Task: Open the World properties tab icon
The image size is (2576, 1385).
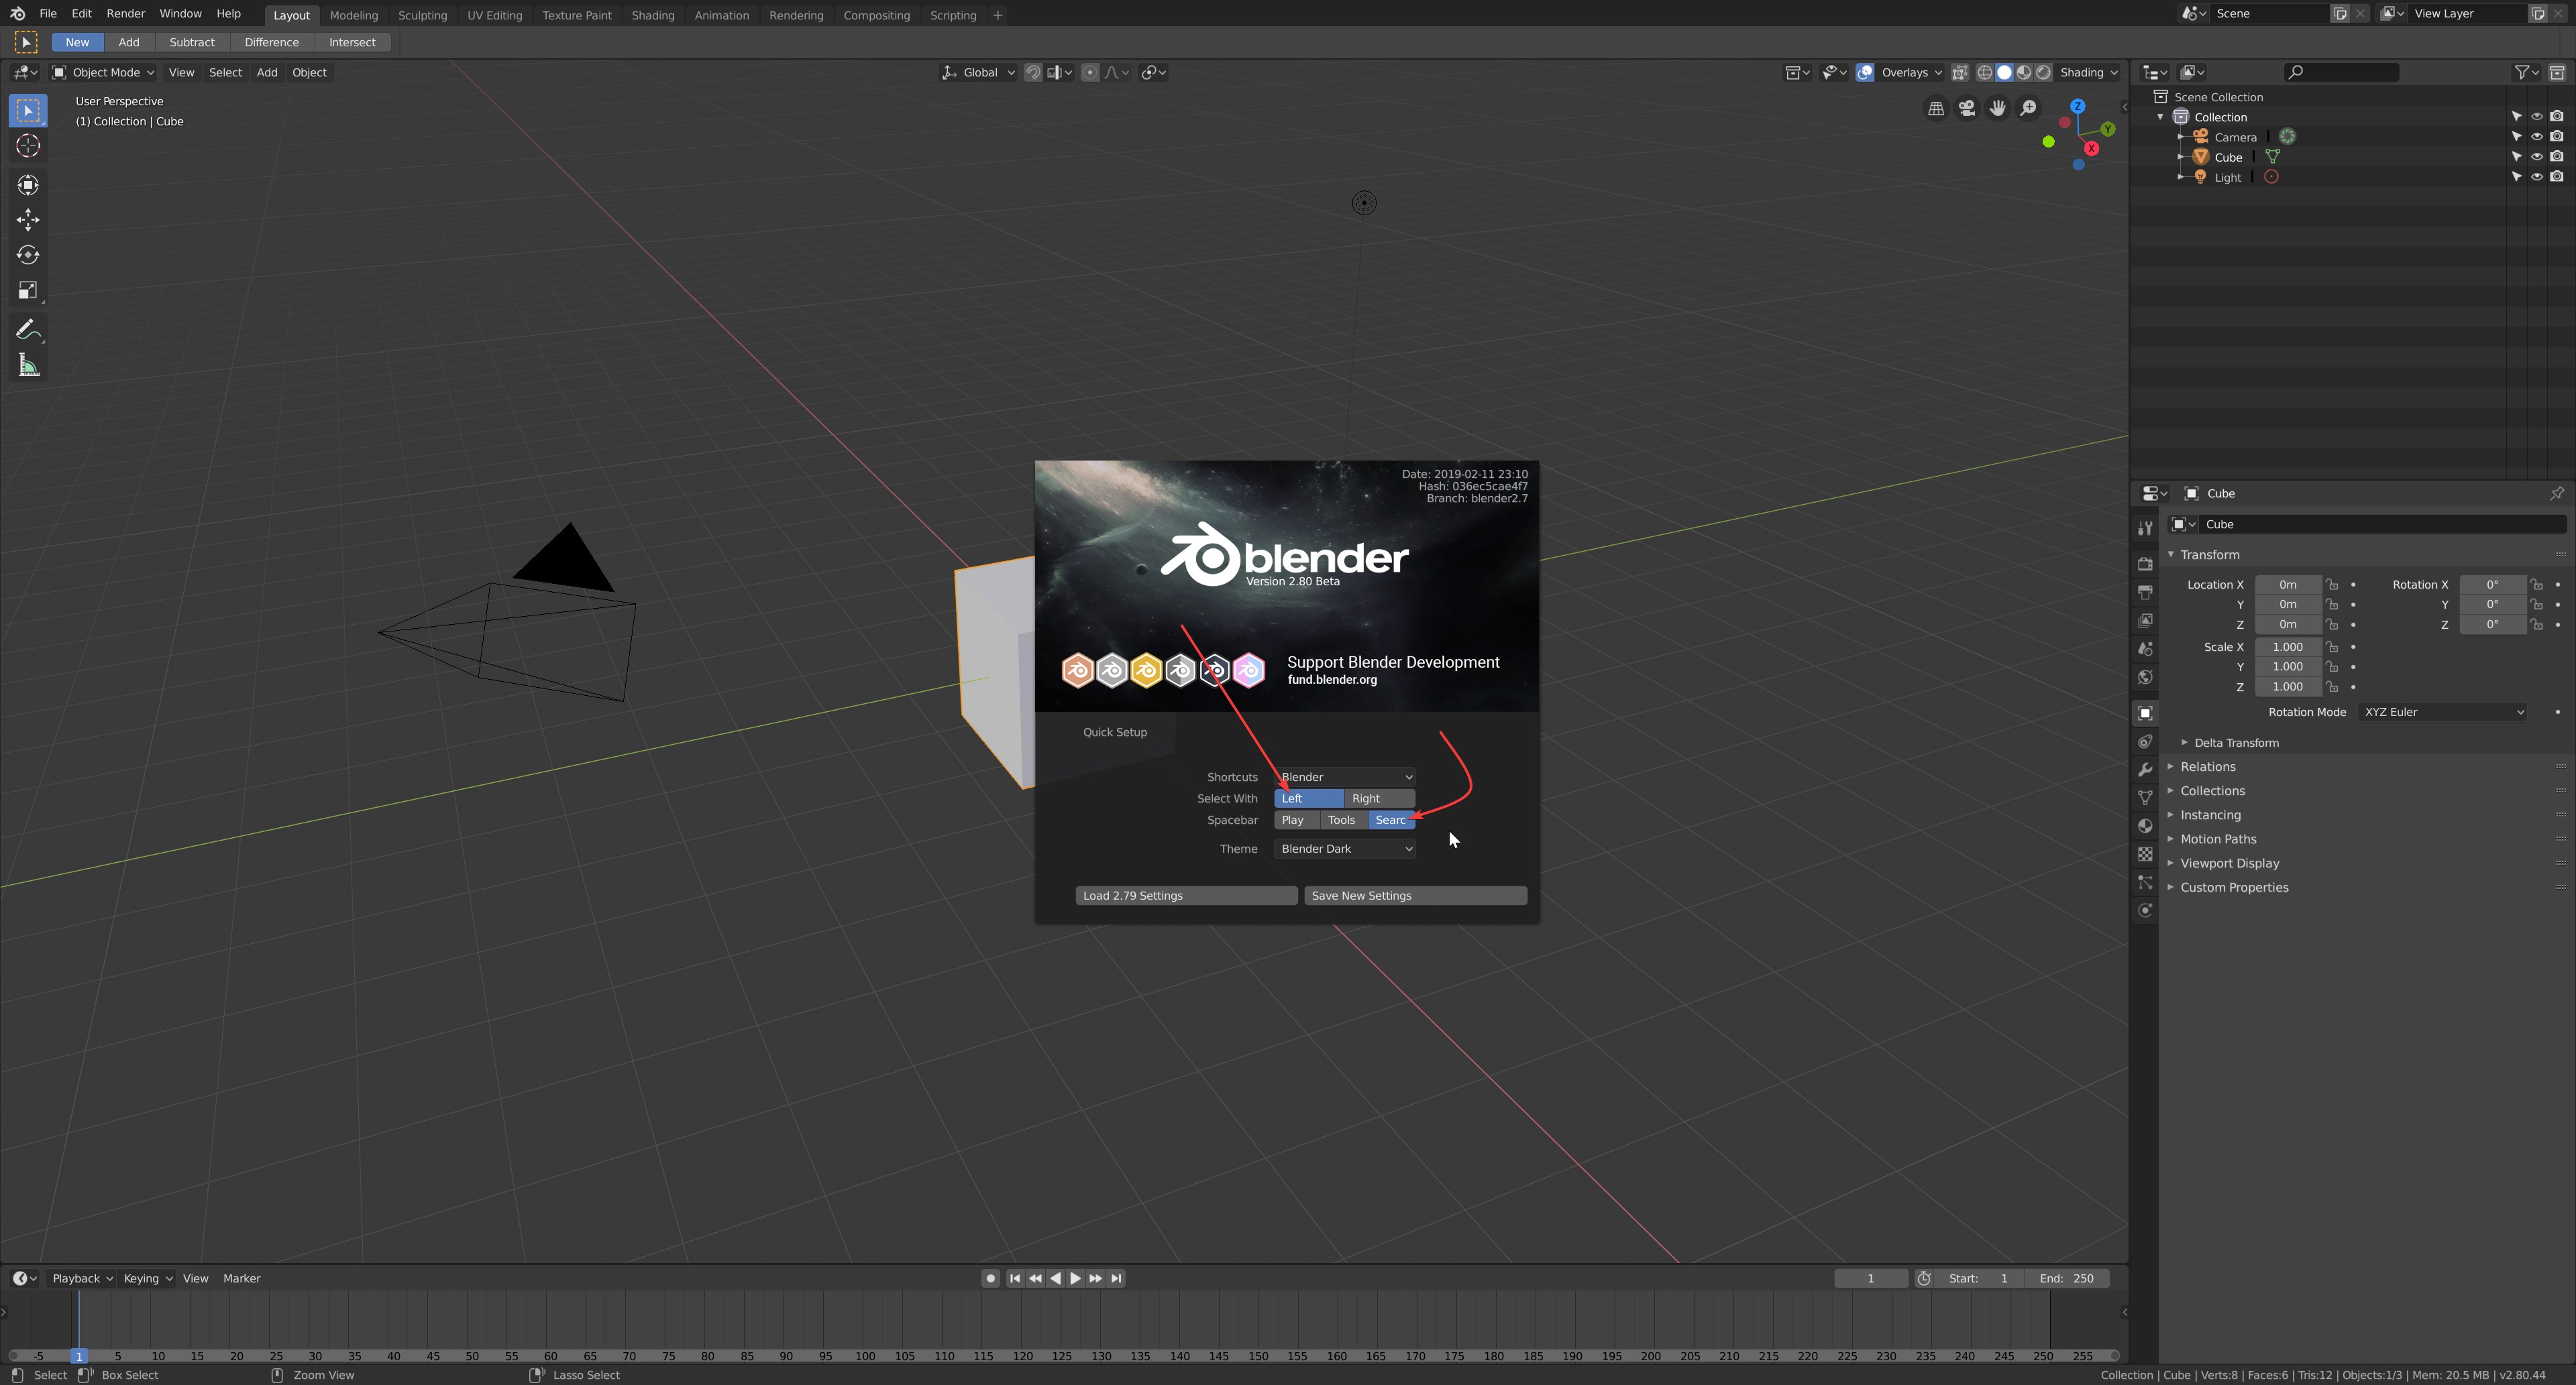Action: tap(2145, 676)
